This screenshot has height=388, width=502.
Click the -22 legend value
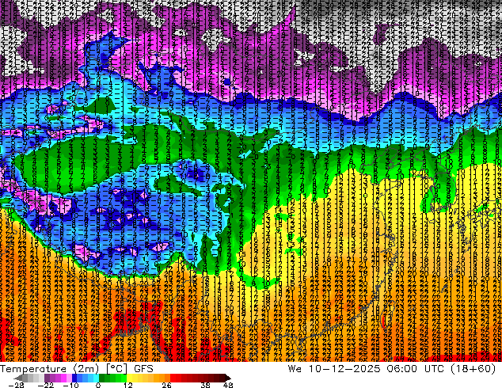click(x=45, y=385)
